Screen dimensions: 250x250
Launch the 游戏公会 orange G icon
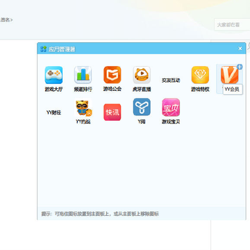[112, 75]
